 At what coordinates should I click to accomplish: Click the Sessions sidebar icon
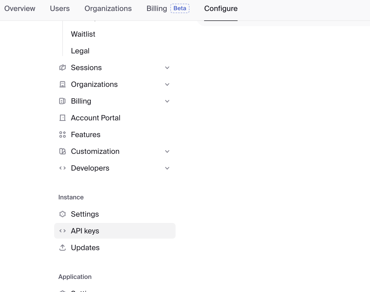coord(63,68)
